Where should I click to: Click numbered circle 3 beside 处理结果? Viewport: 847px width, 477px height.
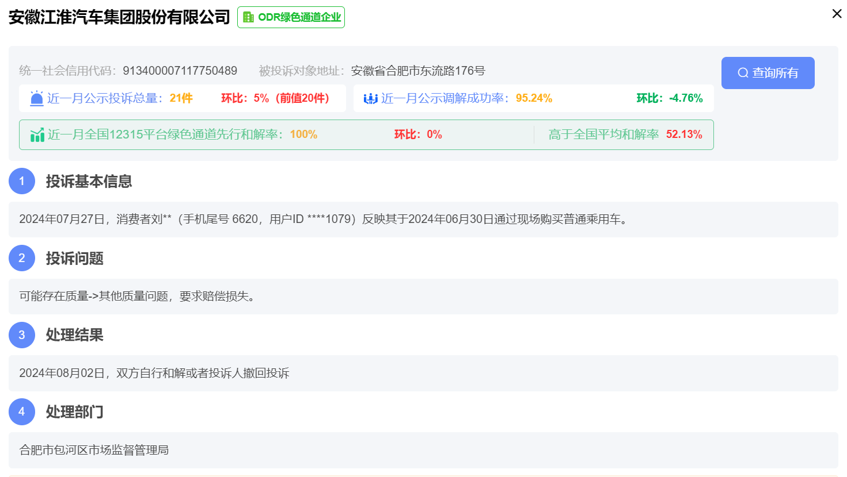[x=22, y=335]
